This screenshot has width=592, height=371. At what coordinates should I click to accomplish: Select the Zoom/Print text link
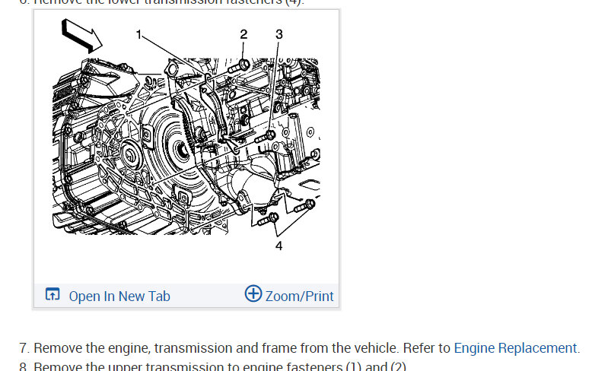pyautogui.click(x=299, y=296)
